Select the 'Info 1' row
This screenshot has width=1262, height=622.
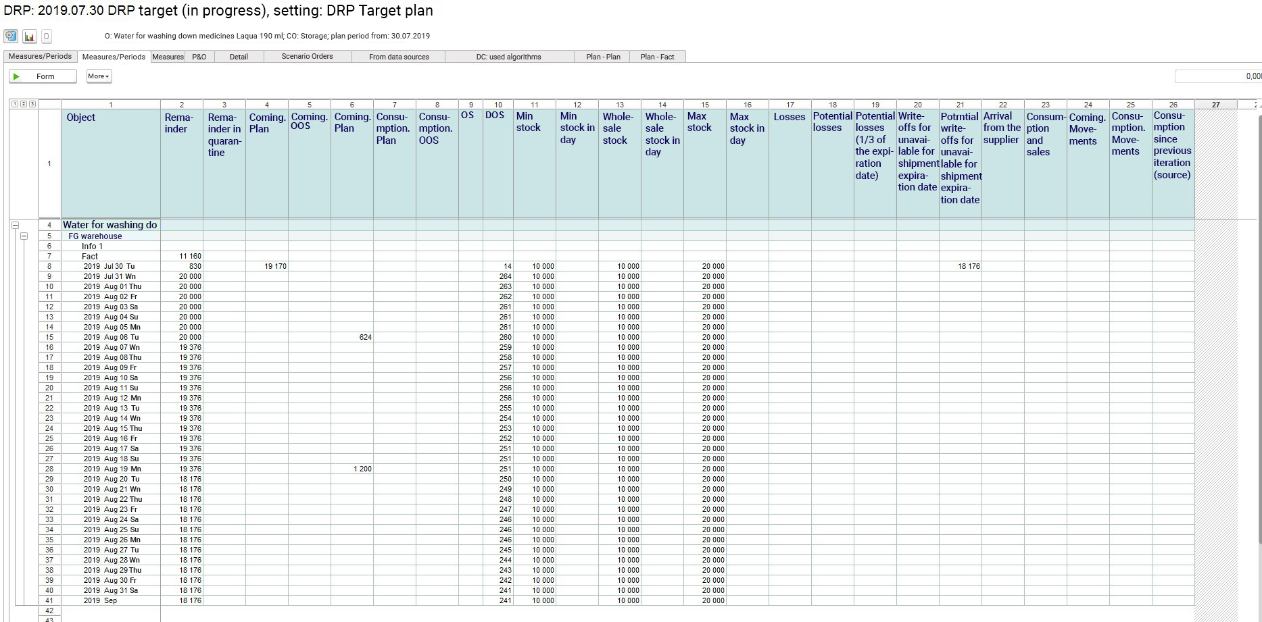(x=111, y=247)
